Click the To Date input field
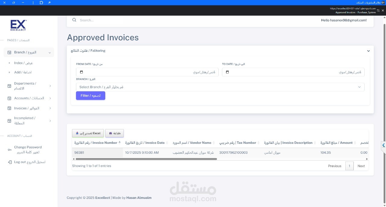This screenshot has height=207, width=386. [293, 72]
